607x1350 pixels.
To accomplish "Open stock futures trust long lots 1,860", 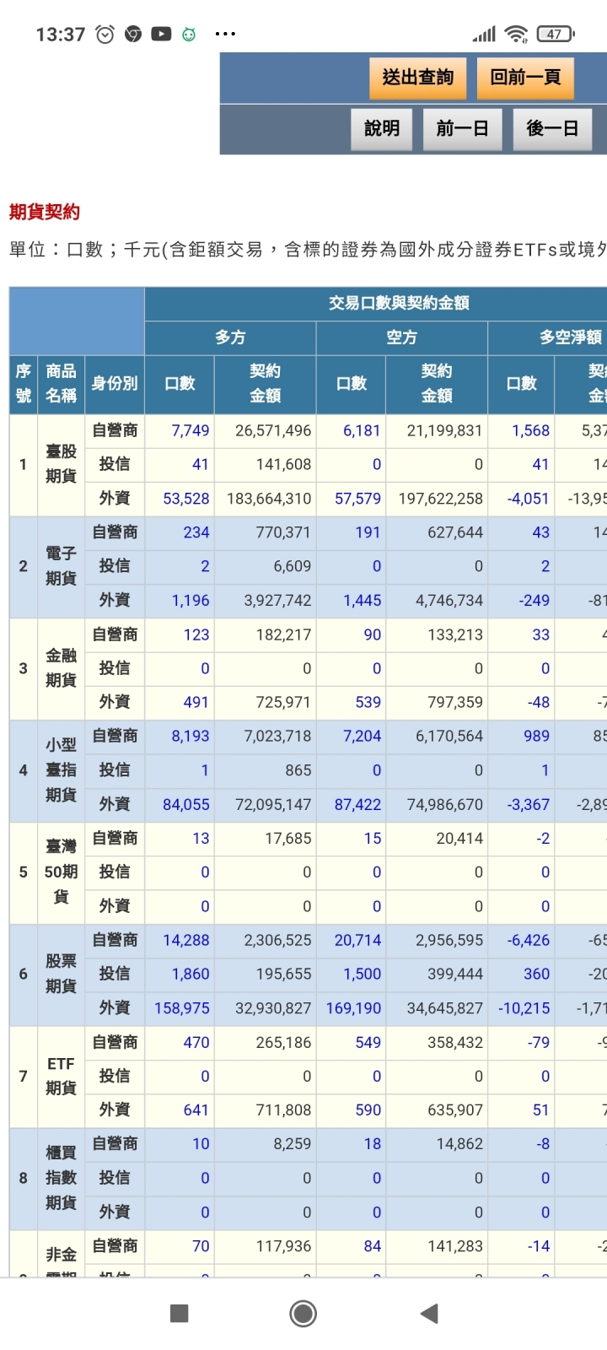I will pyautogui.click(x=191, y=974).
